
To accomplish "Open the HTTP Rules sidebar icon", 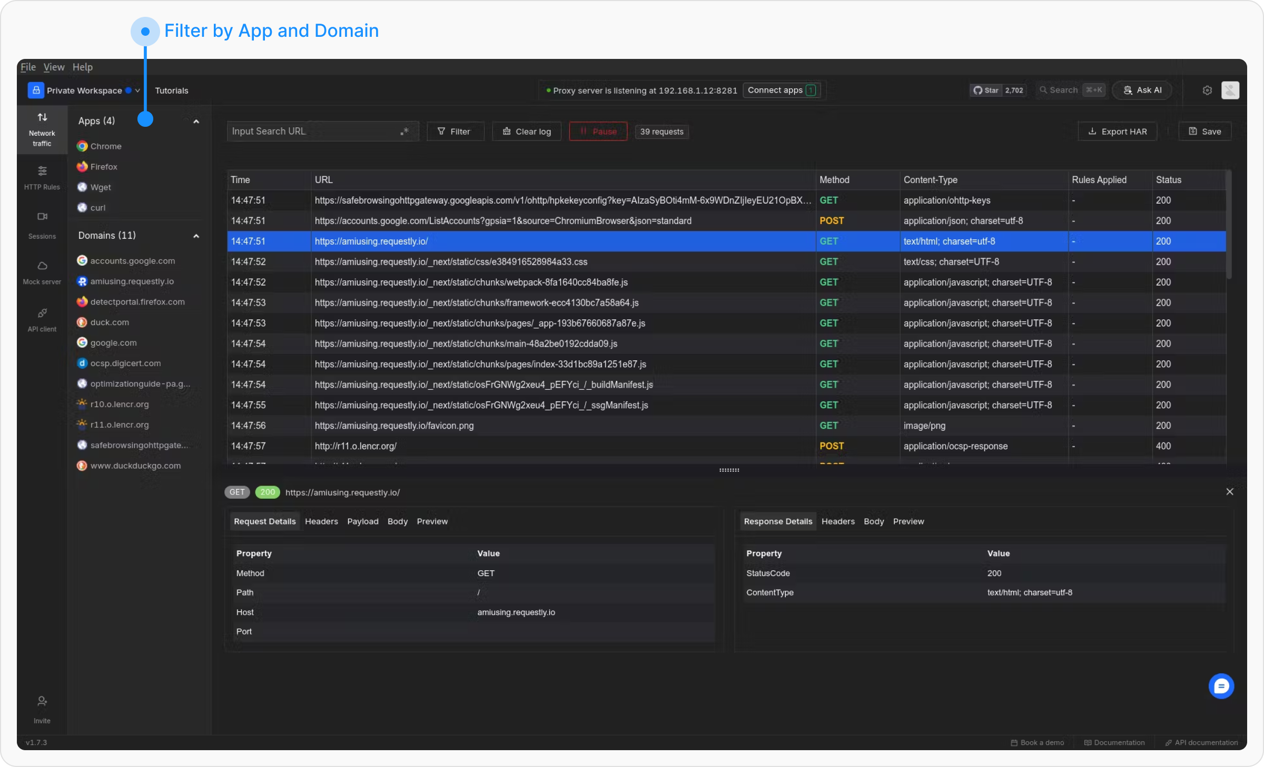I will [x=42, y=177].
